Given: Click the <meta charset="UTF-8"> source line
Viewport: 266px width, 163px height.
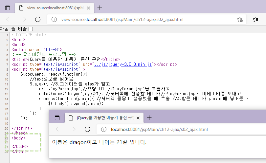Looking at the screenshot, I should (37, 49).
